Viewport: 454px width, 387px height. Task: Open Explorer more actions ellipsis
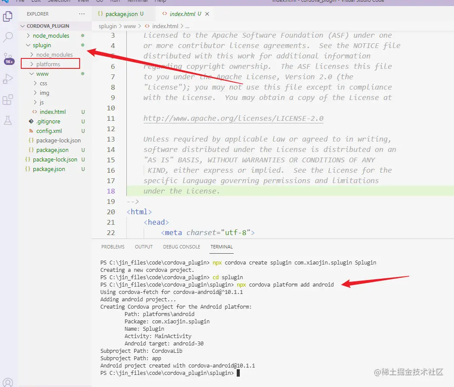click(82, 14)
